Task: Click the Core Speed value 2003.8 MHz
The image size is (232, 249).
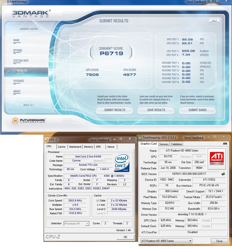Action: [75, 201]
